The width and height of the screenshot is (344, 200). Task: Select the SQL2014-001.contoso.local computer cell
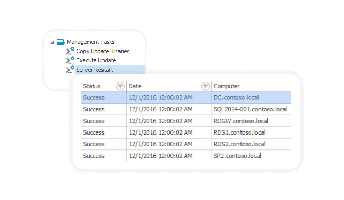click(x=251, y=109)
